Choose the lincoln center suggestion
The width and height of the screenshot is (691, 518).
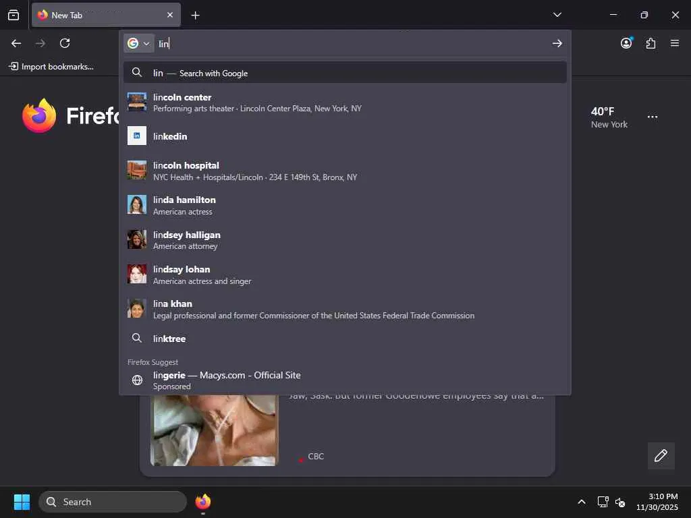(345, 103)
